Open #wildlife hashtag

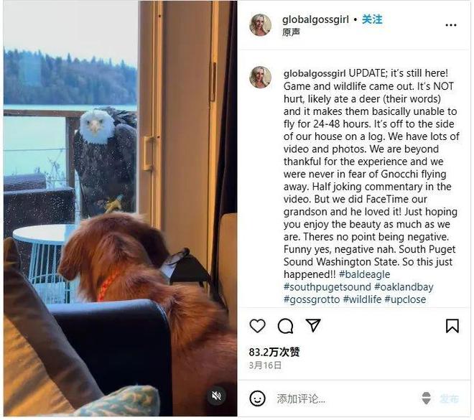point(362,299)
